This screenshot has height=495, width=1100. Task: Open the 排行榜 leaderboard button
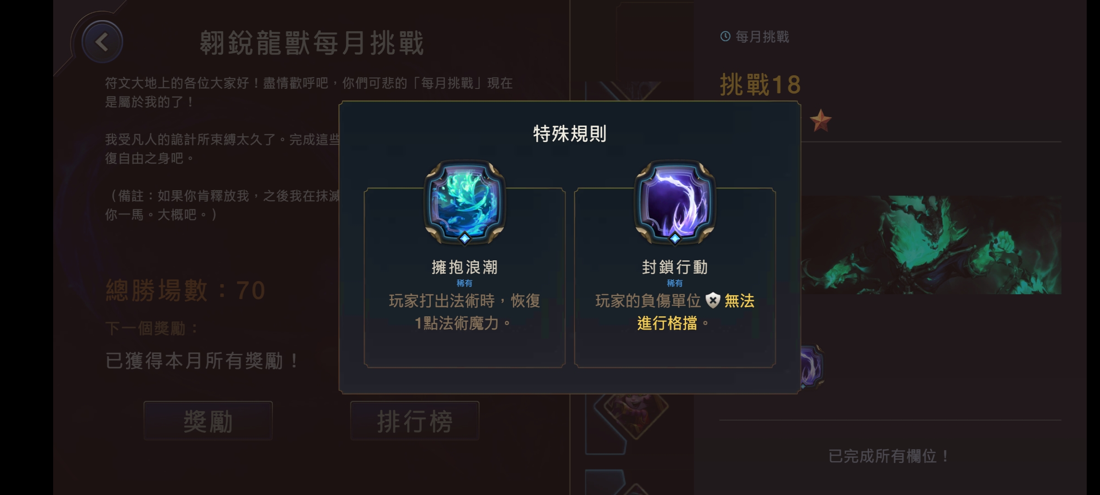415,421
